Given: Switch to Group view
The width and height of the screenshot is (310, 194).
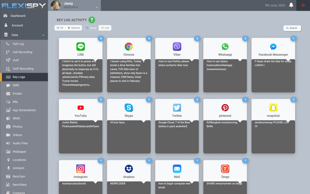Looking at the screenshot, I should tap(91, 28).
